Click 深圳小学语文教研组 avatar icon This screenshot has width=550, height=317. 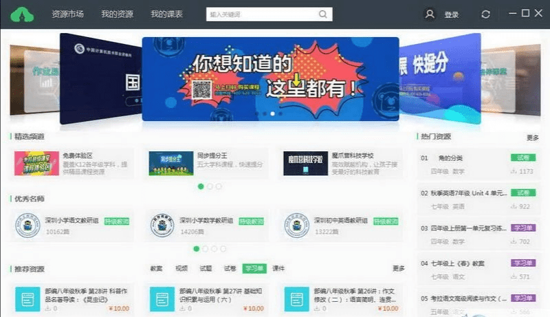27,225
